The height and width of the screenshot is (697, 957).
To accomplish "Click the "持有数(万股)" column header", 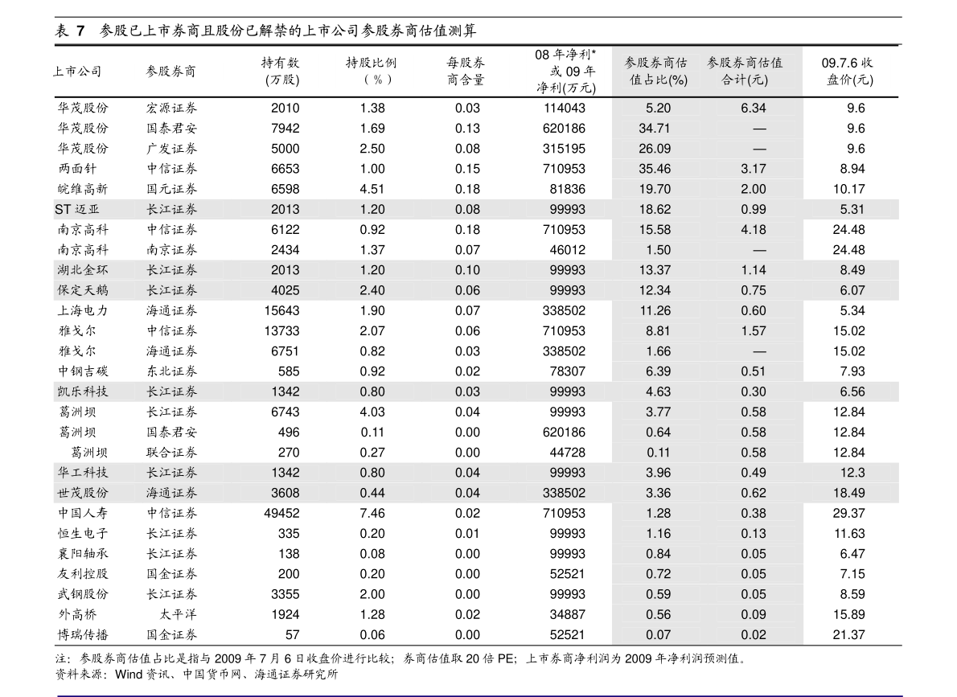I will point(281,72).
